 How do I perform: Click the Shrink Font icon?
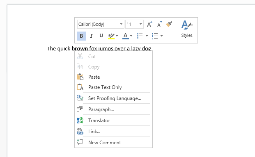pos(159,24)
